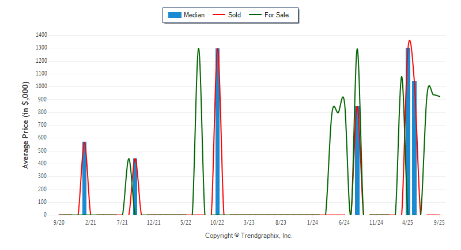Click the 1400 y-axis value label
This screenshot has height=250, width=461.
coord(40,35)
